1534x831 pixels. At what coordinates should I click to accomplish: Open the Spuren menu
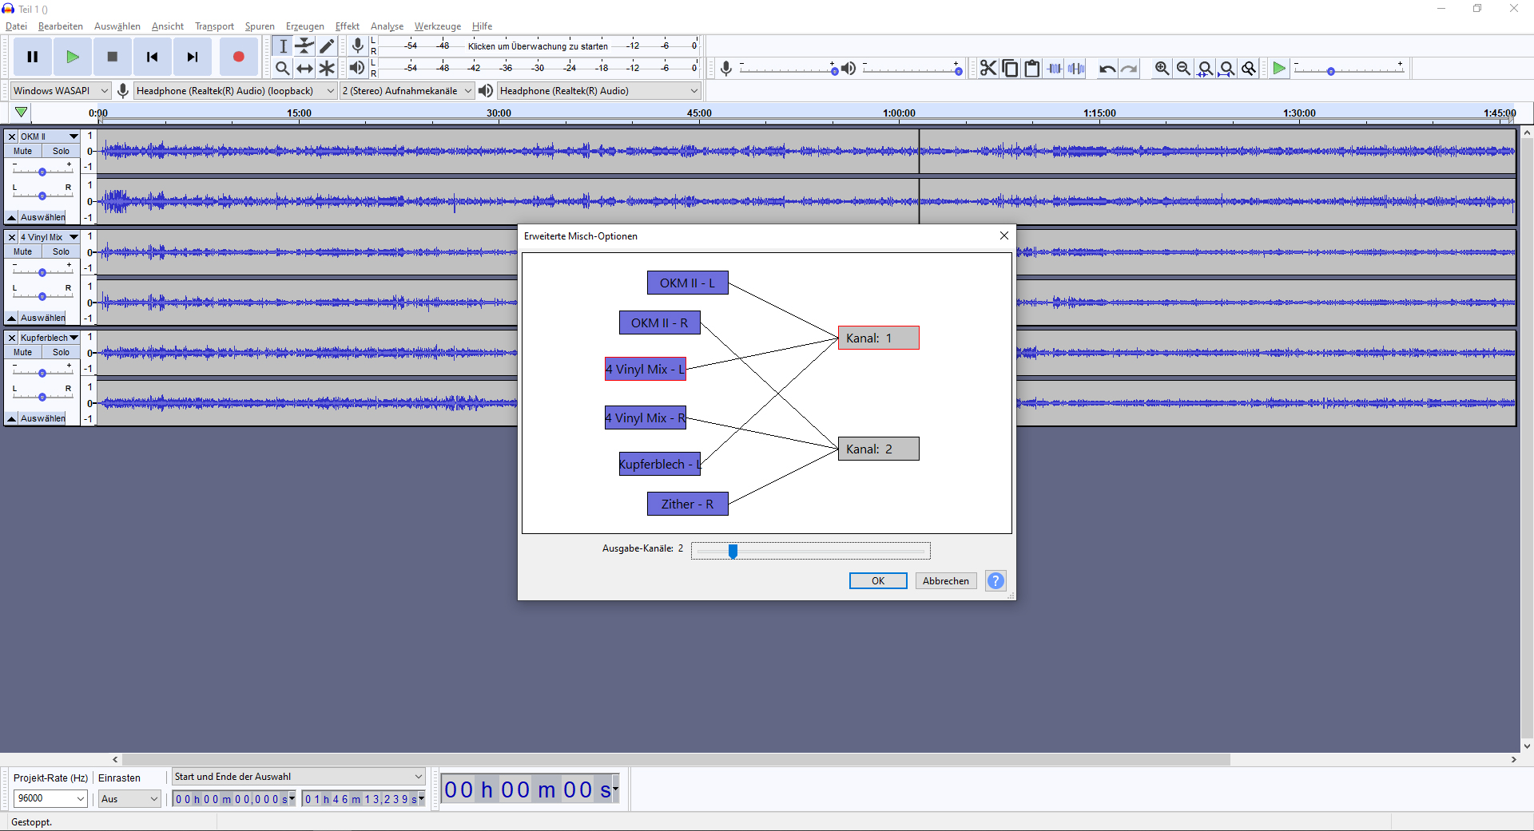(x=259, y=26)
